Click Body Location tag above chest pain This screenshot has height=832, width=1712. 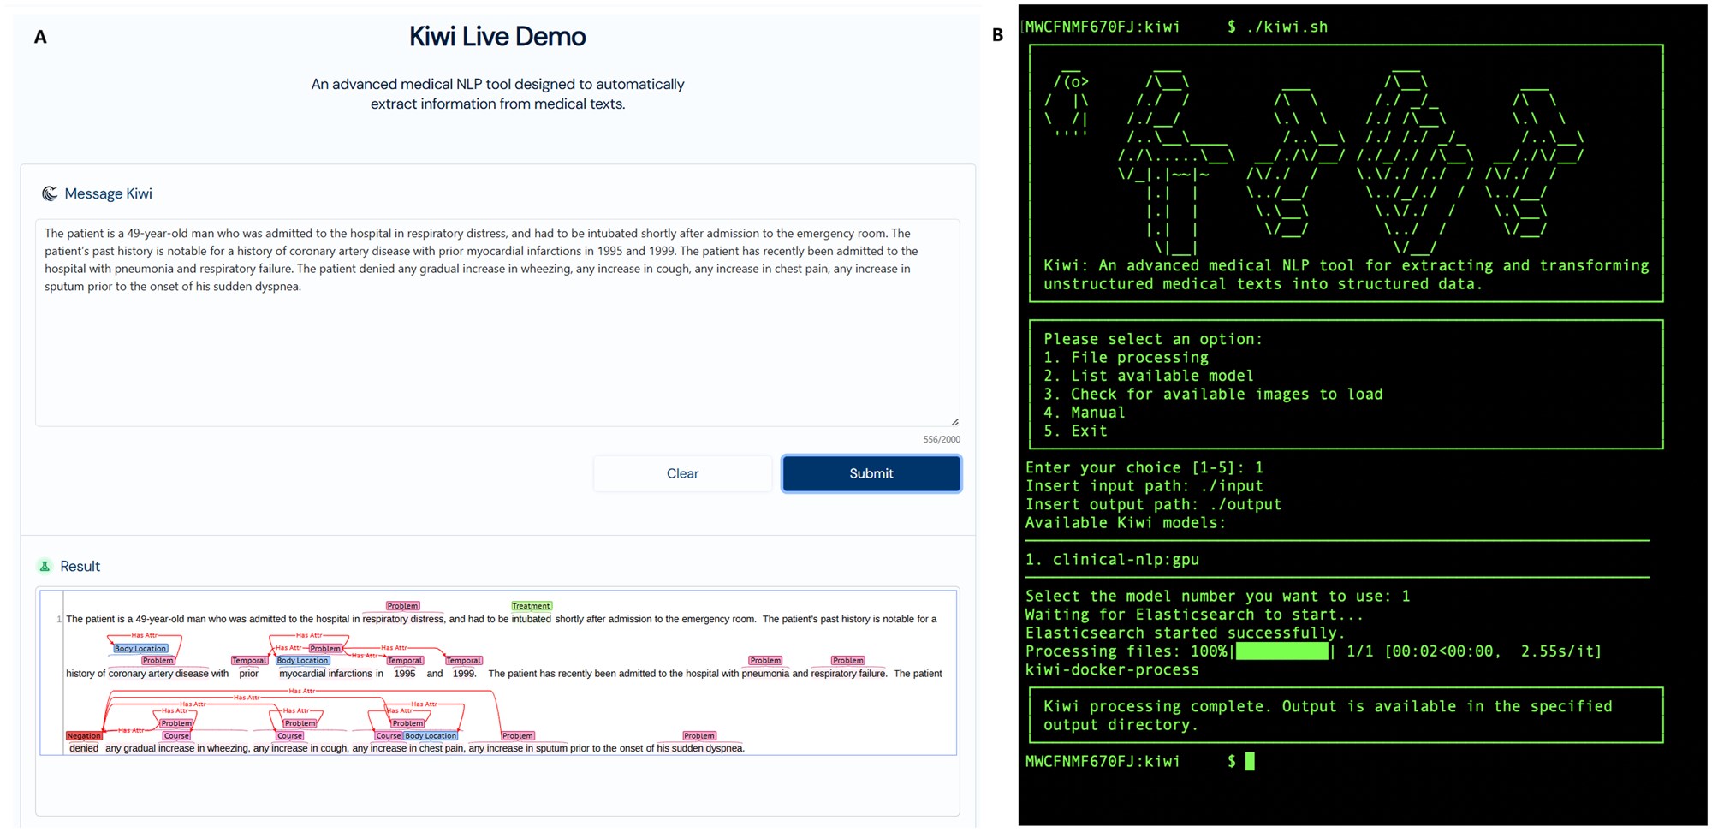[431, 736]
